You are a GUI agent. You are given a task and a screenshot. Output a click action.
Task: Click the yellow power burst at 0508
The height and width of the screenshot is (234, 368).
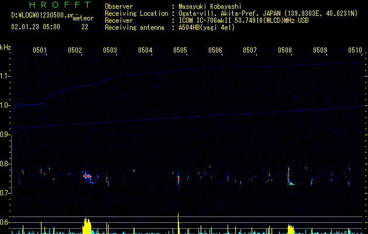(x=291, y=229)
